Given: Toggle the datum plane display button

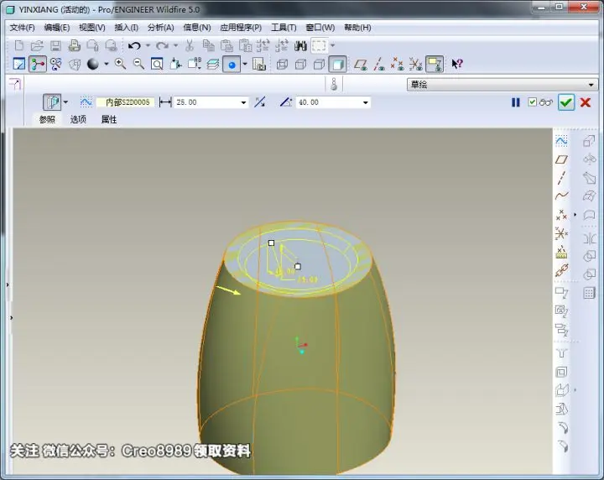Looking at the screenshot, I should click(361, 64).
